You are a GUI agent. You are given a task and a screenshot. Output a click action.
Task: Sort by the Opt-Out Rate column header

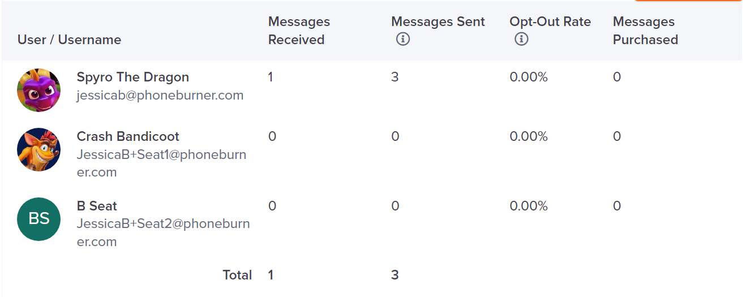[550, 21]
